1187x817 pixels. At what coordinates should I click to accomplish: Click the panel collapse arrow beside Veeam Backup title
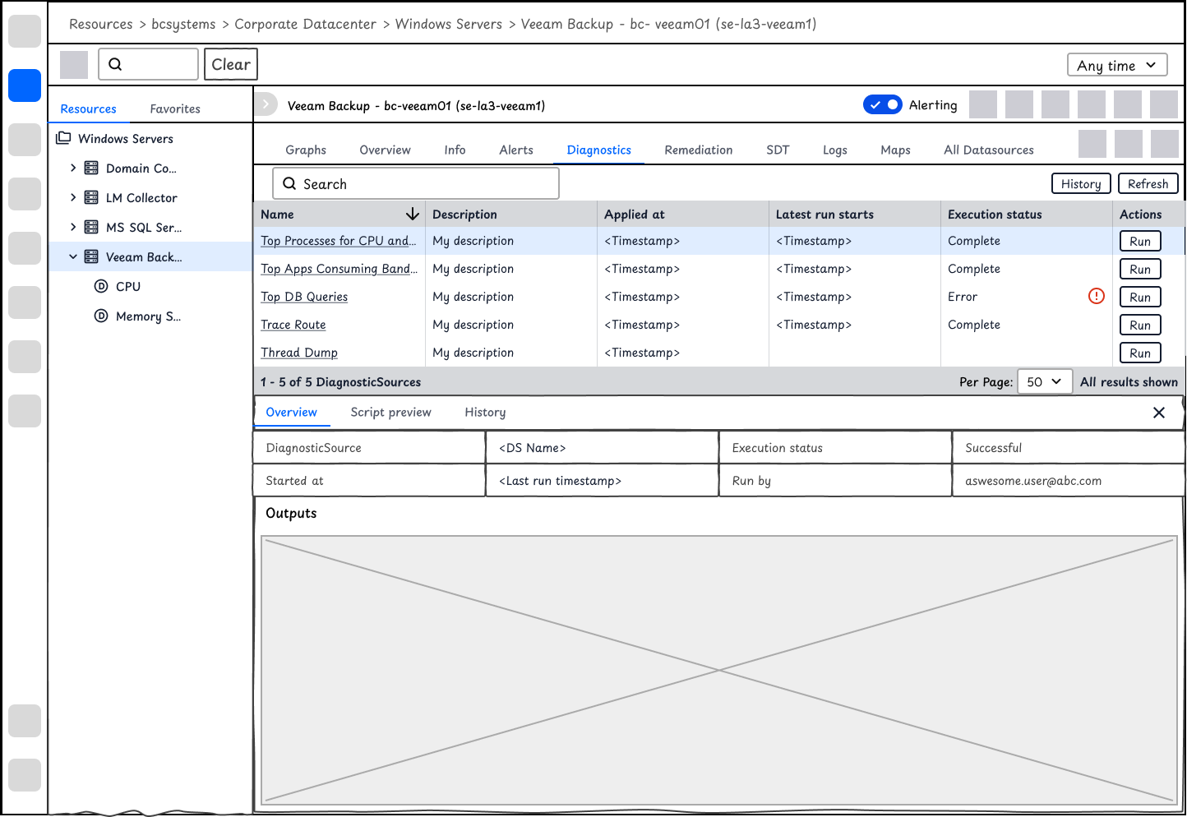click(266, 104)
